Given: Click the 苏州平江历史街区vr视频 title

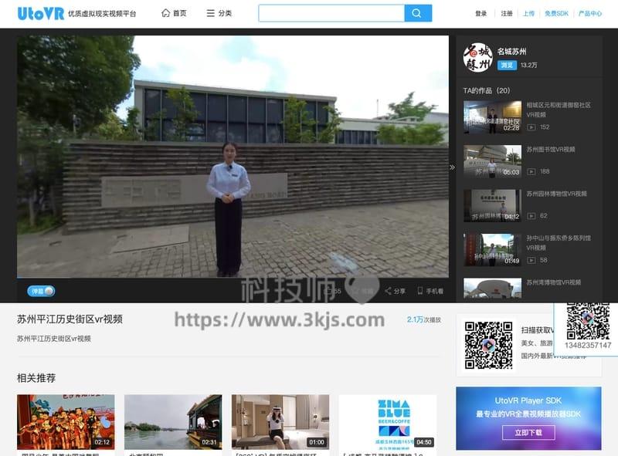Looking at the screenshot, I should (70, 319).
